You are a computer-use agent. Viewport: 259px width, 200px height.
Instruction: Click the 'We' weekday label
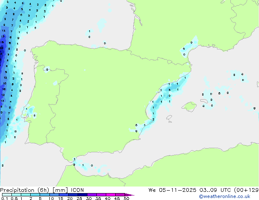pos(152,190)
